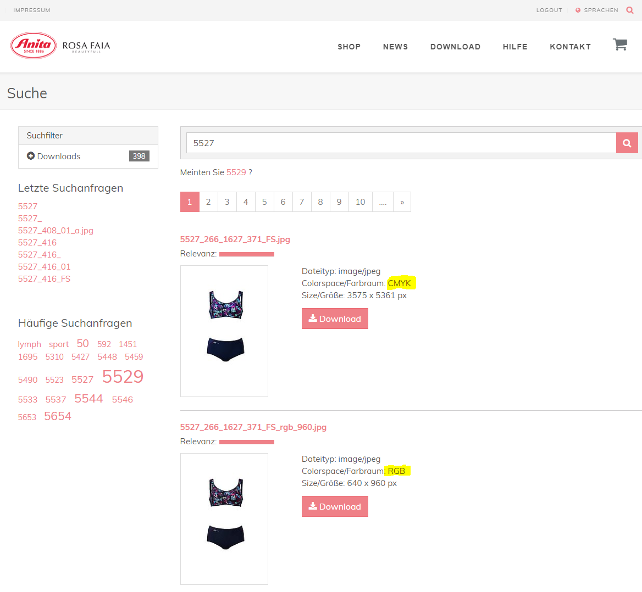Open the DOWNLOAD menu item
Screen dimensions: 642x592
click(x=455, y=47)
